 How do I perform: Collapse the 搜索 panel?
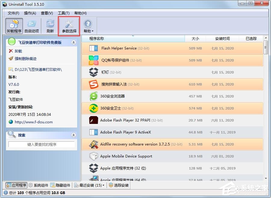tap(73, 135)
